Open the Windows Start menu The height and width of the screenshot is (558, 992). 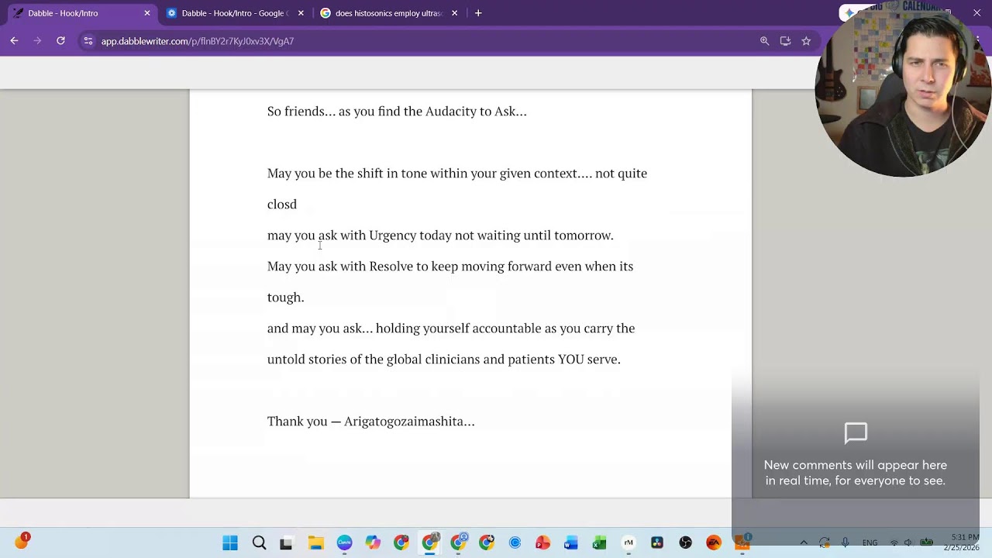[x=230, y=543]
